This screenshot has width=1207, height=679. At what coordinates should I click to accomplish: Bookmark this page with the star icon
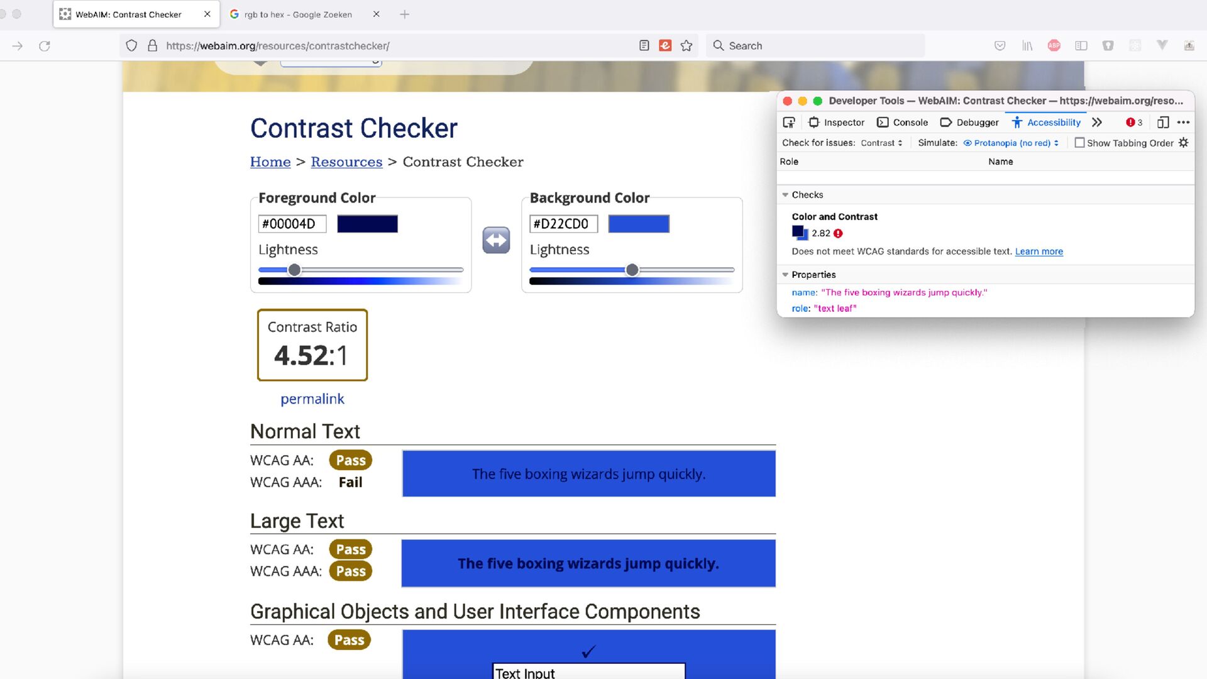pyautogui.click(x=686, y=46)
